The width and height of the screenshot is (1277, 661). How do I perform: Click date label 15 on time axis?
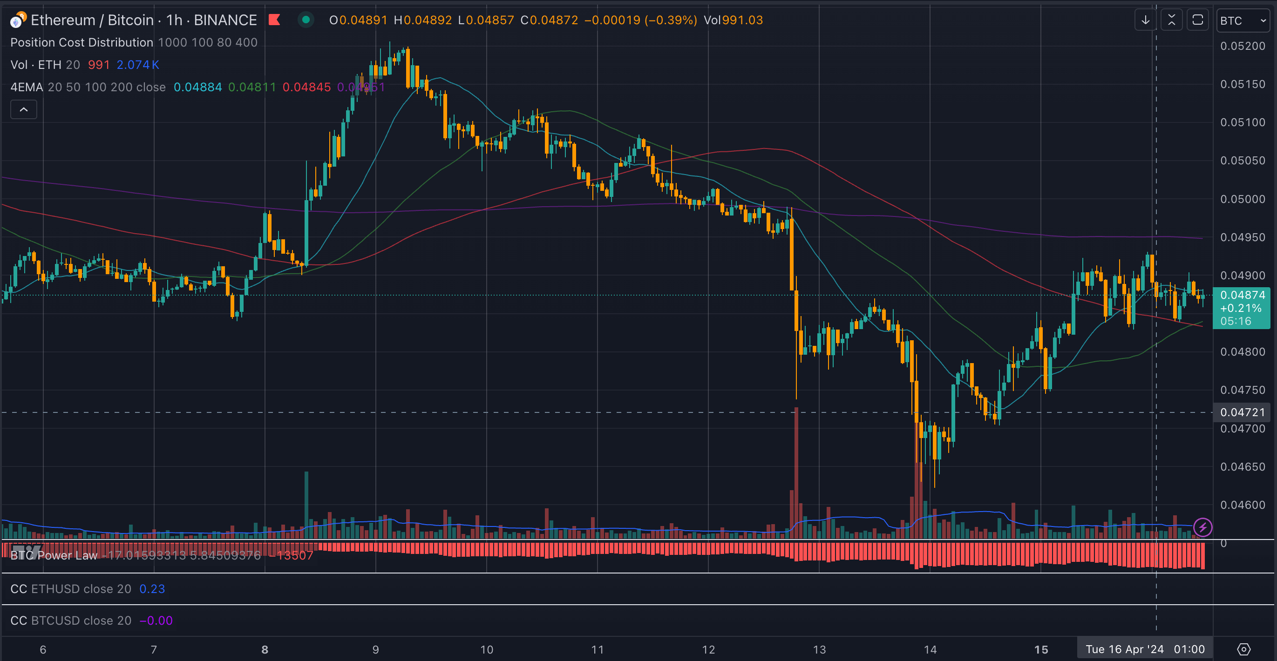tap(1041, 650)
